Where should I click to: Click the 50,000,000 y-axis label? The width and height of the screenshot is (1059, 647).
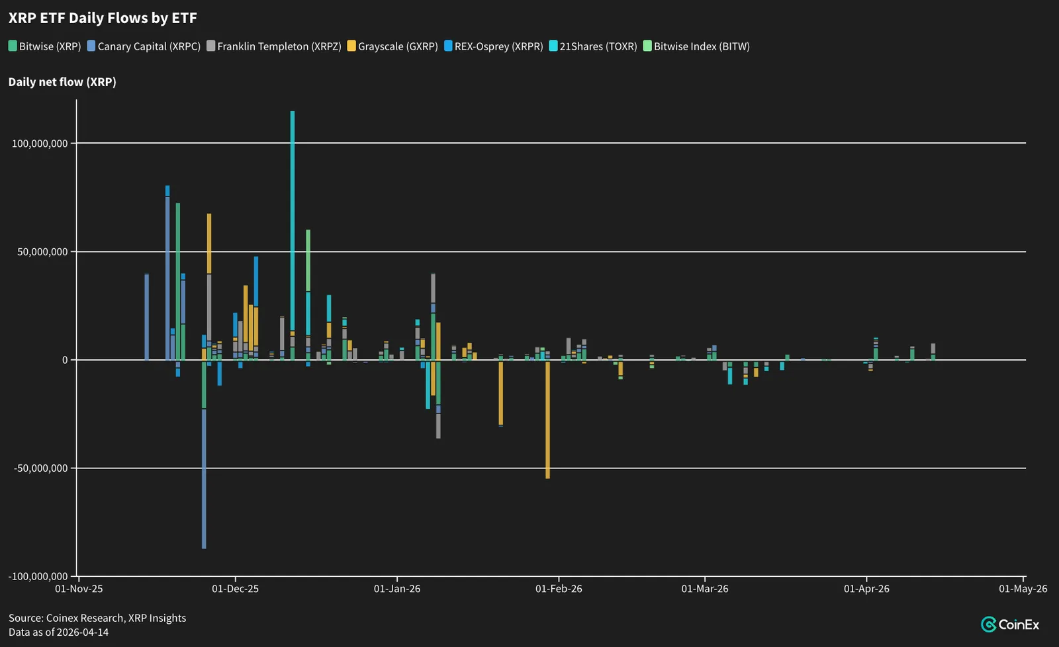coord(42,252)
